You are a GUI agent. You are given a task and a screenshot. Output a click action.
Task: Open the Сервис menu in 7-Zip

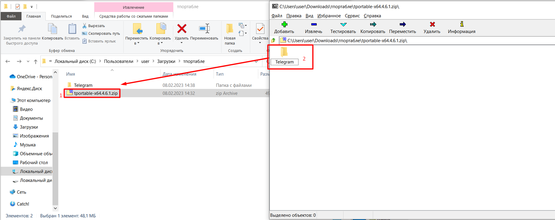pyautogui.click(x=352, y=16)
